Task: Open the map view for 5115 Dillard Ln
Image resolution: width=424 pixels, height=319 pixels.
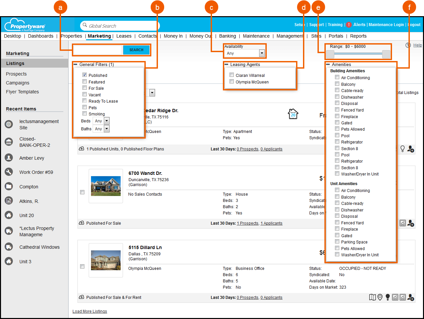Action: (x=373, y=297)
